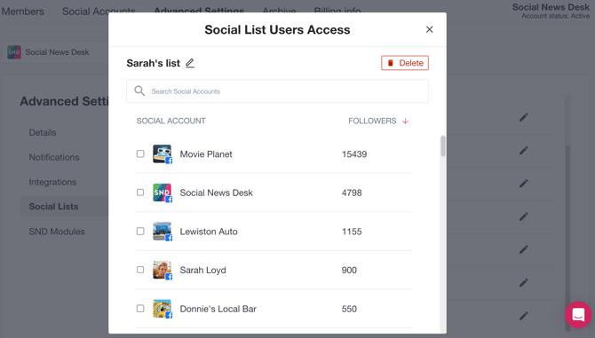Select the Lewiston Auto account name
The image size is (595, 338).
click(209, 232)
